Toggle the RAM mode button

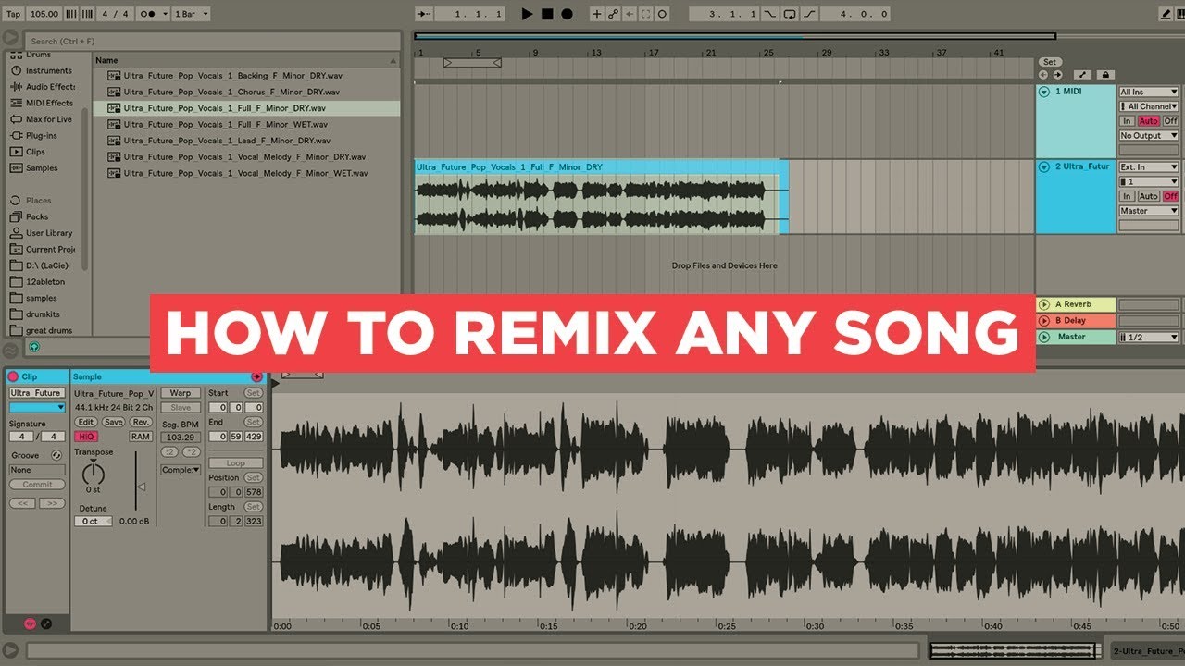pos(141,437)
